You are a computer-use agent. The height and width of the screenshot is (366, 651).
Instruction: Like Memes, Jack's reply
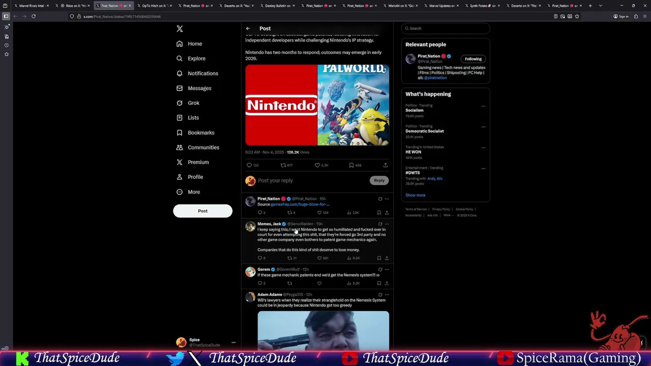(x=319, y=258)
